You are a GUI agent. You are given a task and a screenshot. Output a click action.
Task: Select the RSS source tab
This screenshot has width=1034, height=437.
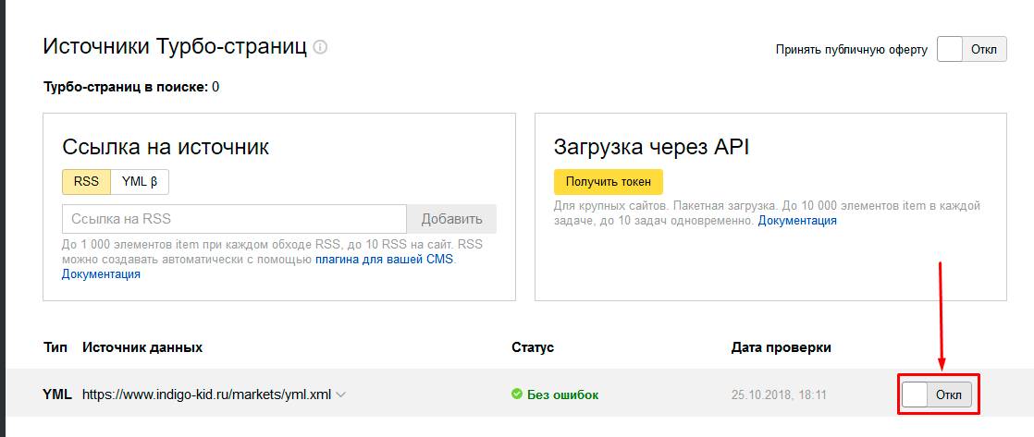coord(86,182)
